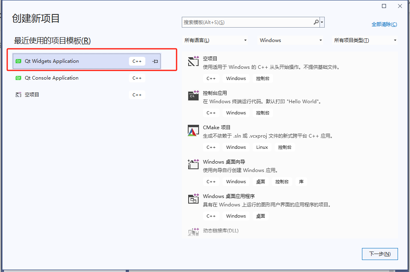The image size is (410, 272).
Task: Click the 库 tag under Windows 桌面向导
Action: pos(301,182)
